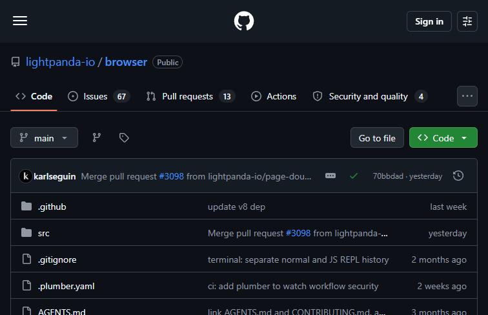Click '2 weeks ago' in .plumber.yaml row
The width and height of the screenshot is (488, 315).
tap(442, 286)
